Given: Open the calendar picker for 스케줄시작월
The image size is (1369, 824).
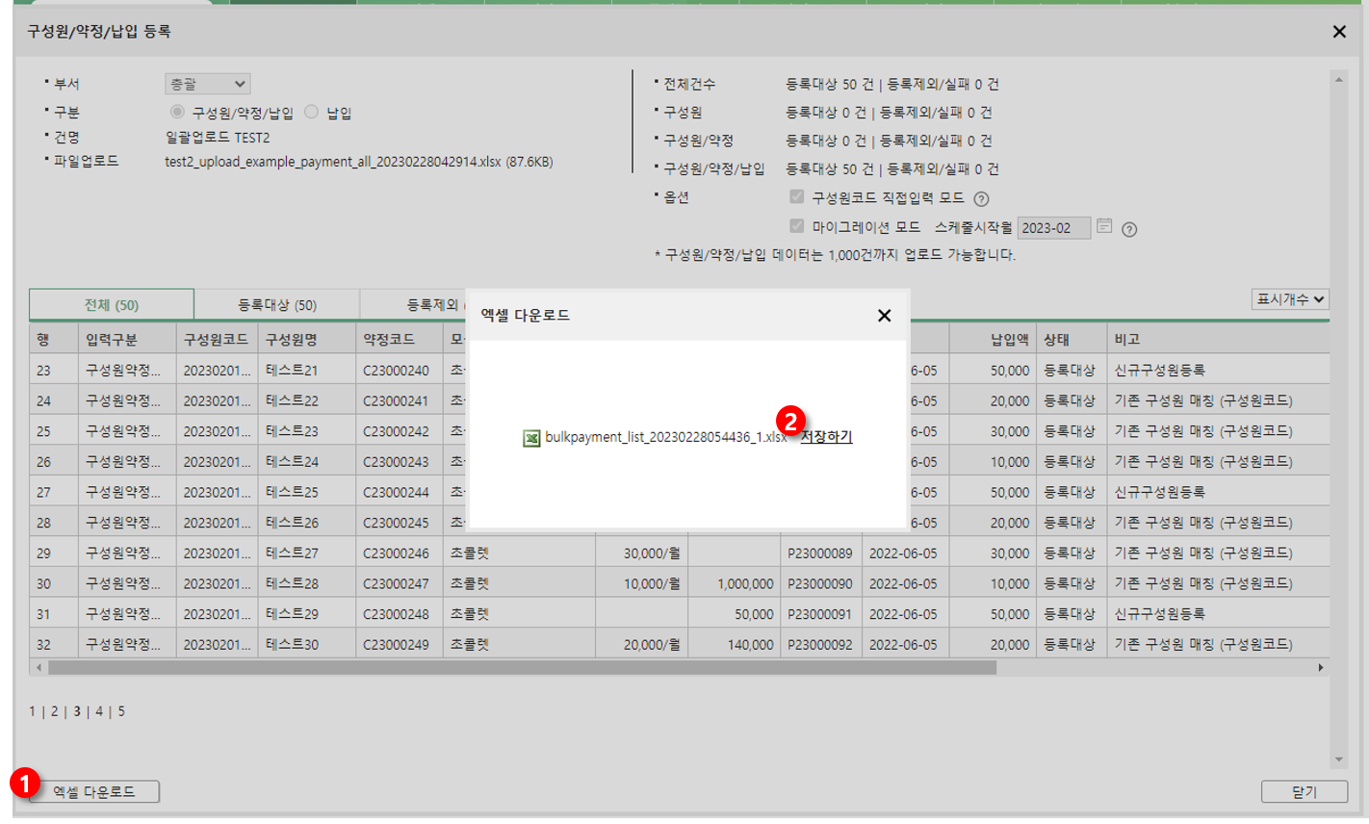Looking at the screenshot, I should pyautogui.click(x=1104, y=226).
